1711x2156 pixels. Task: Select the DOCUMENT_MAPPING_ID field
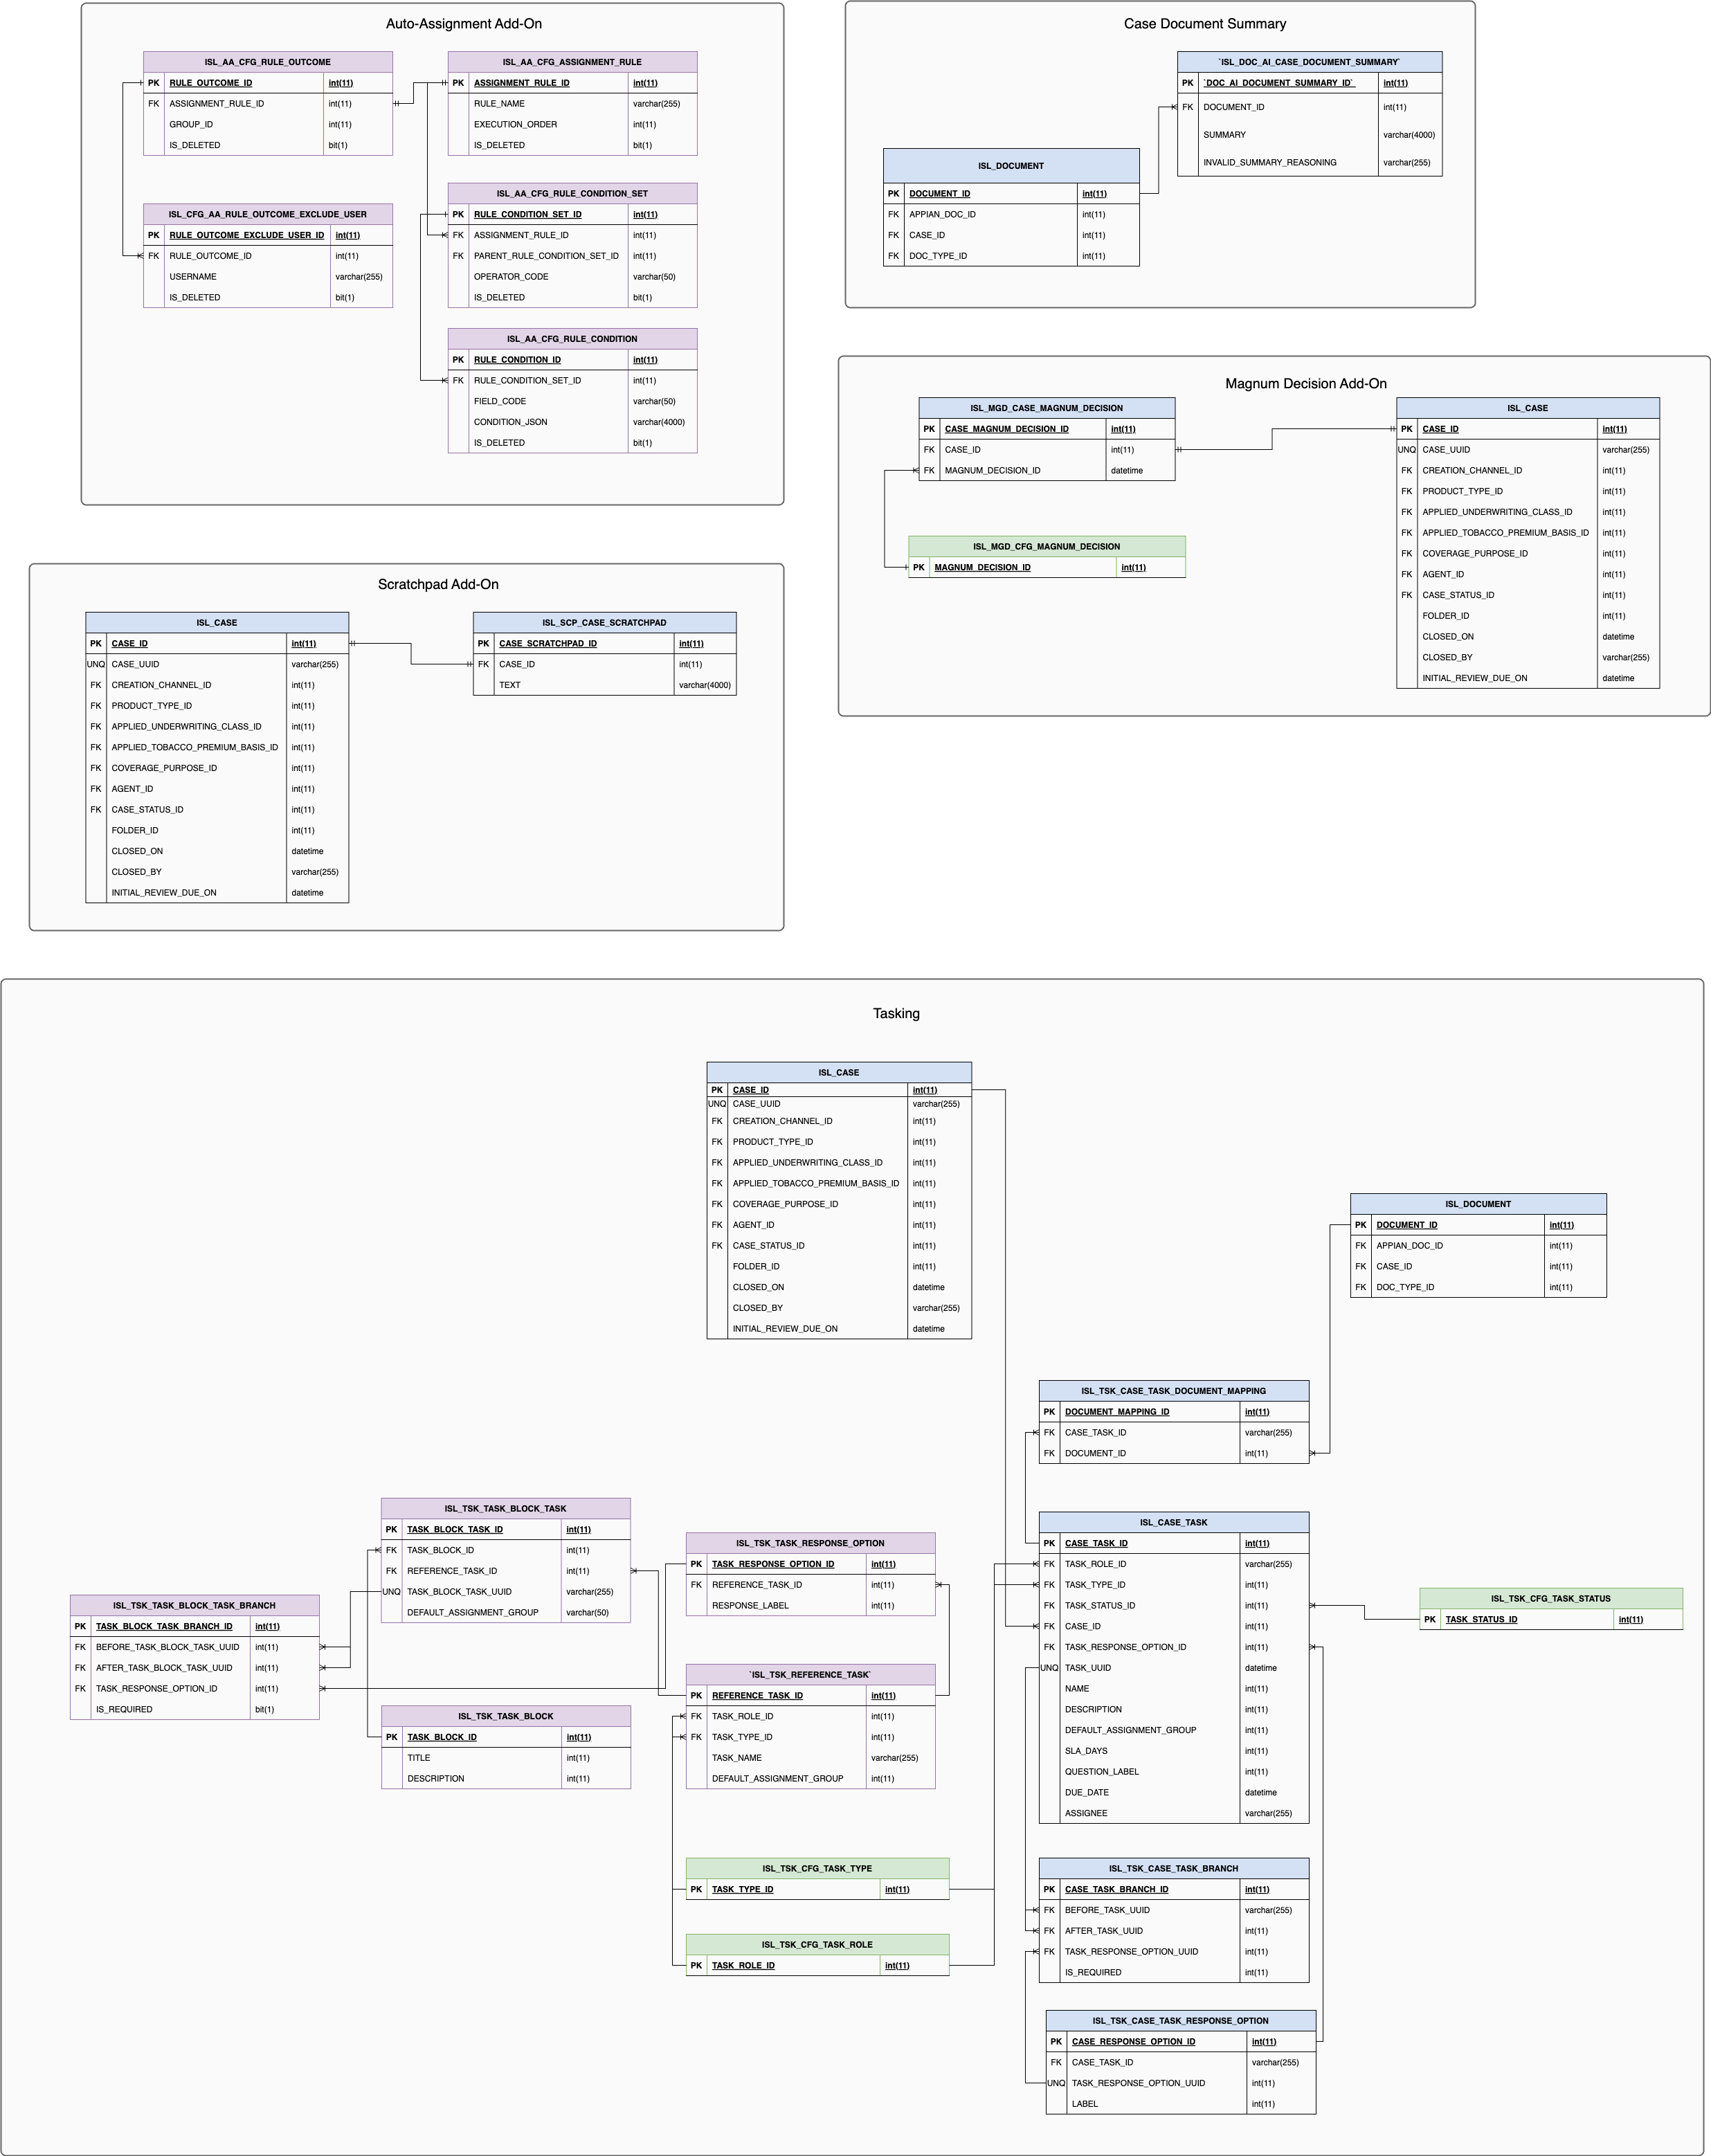click(x=1174, y=1412)
